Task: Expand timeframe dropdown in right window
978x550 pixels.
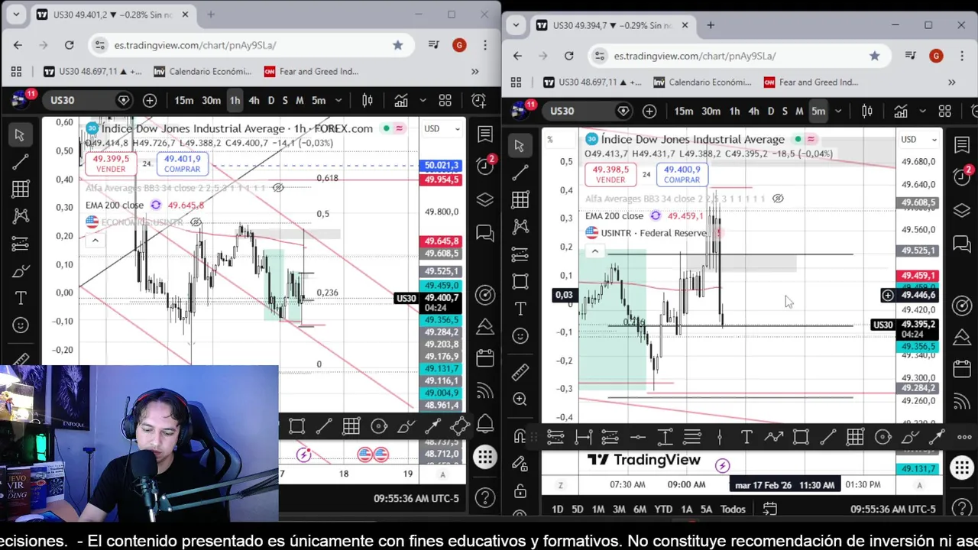Action: click(x=838, y=111)
